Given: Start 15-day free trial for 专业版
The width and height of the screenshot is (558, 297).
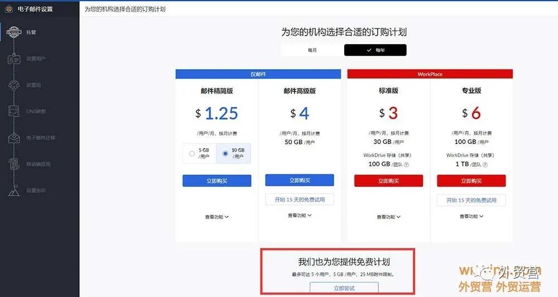Looking at the screenshot, I should pos(472,201).
